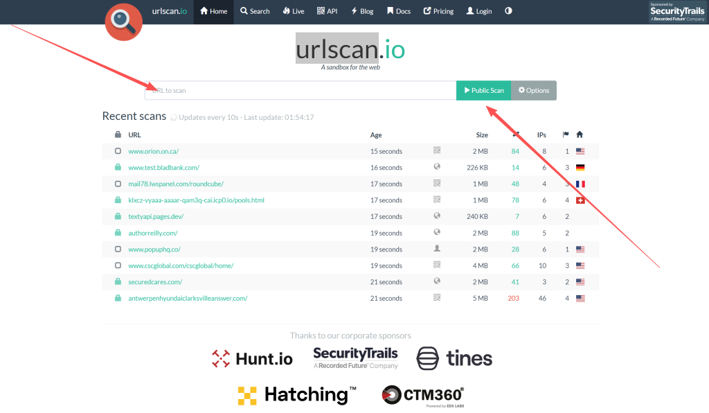The height and width of the screenshot is (413, 709).
Task: Click the URL to scan input field
Action: tap(300, 91)
